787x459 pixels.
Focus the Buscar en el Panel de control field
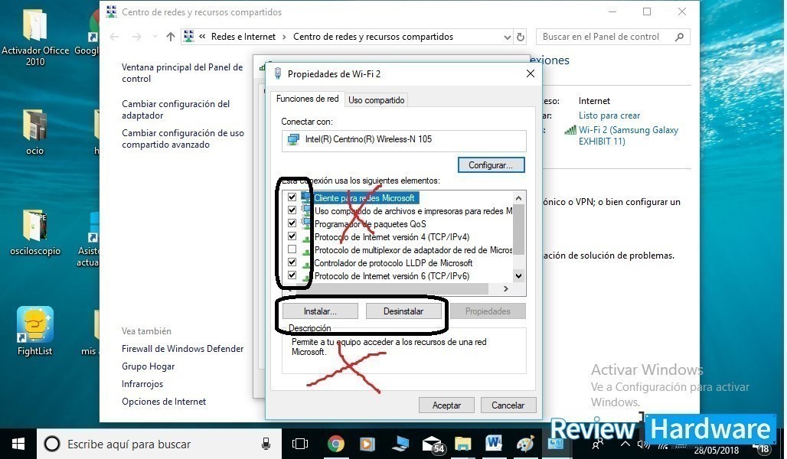pos(613,37)
